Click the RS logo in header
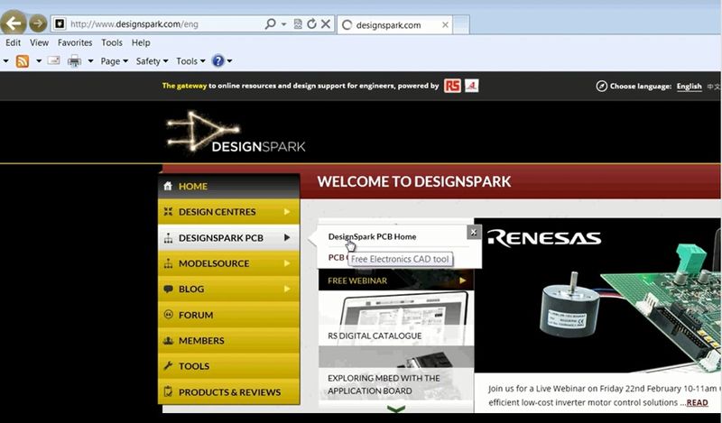722x423 pixels. [452, 86]
